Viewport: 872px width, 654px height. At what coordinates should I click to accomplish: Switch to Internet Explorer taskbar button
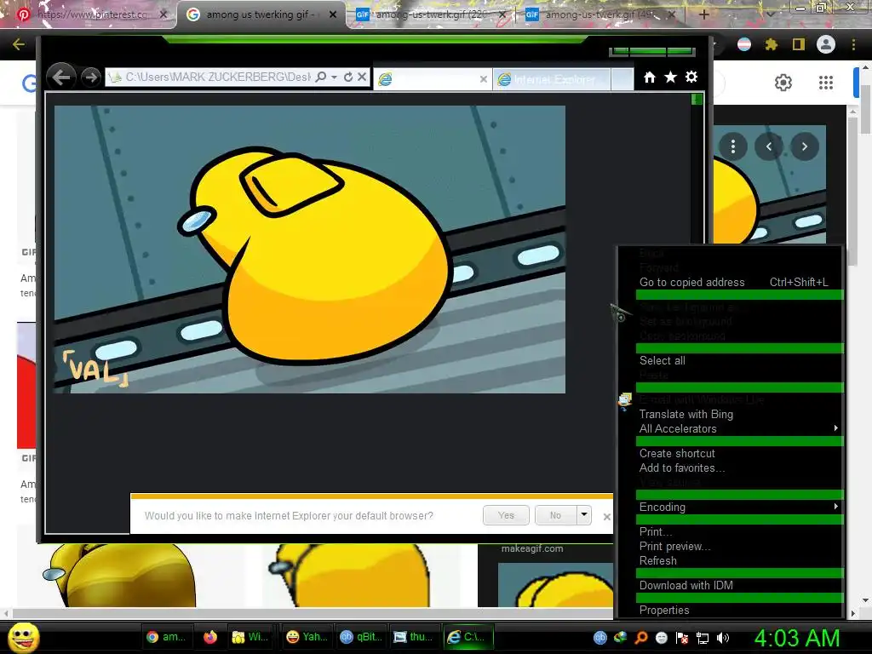469,637
